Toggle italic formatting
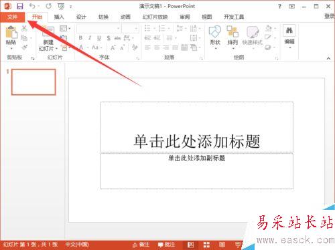The height and width of the screenshot is (250, 335). [x=90, y=38]
